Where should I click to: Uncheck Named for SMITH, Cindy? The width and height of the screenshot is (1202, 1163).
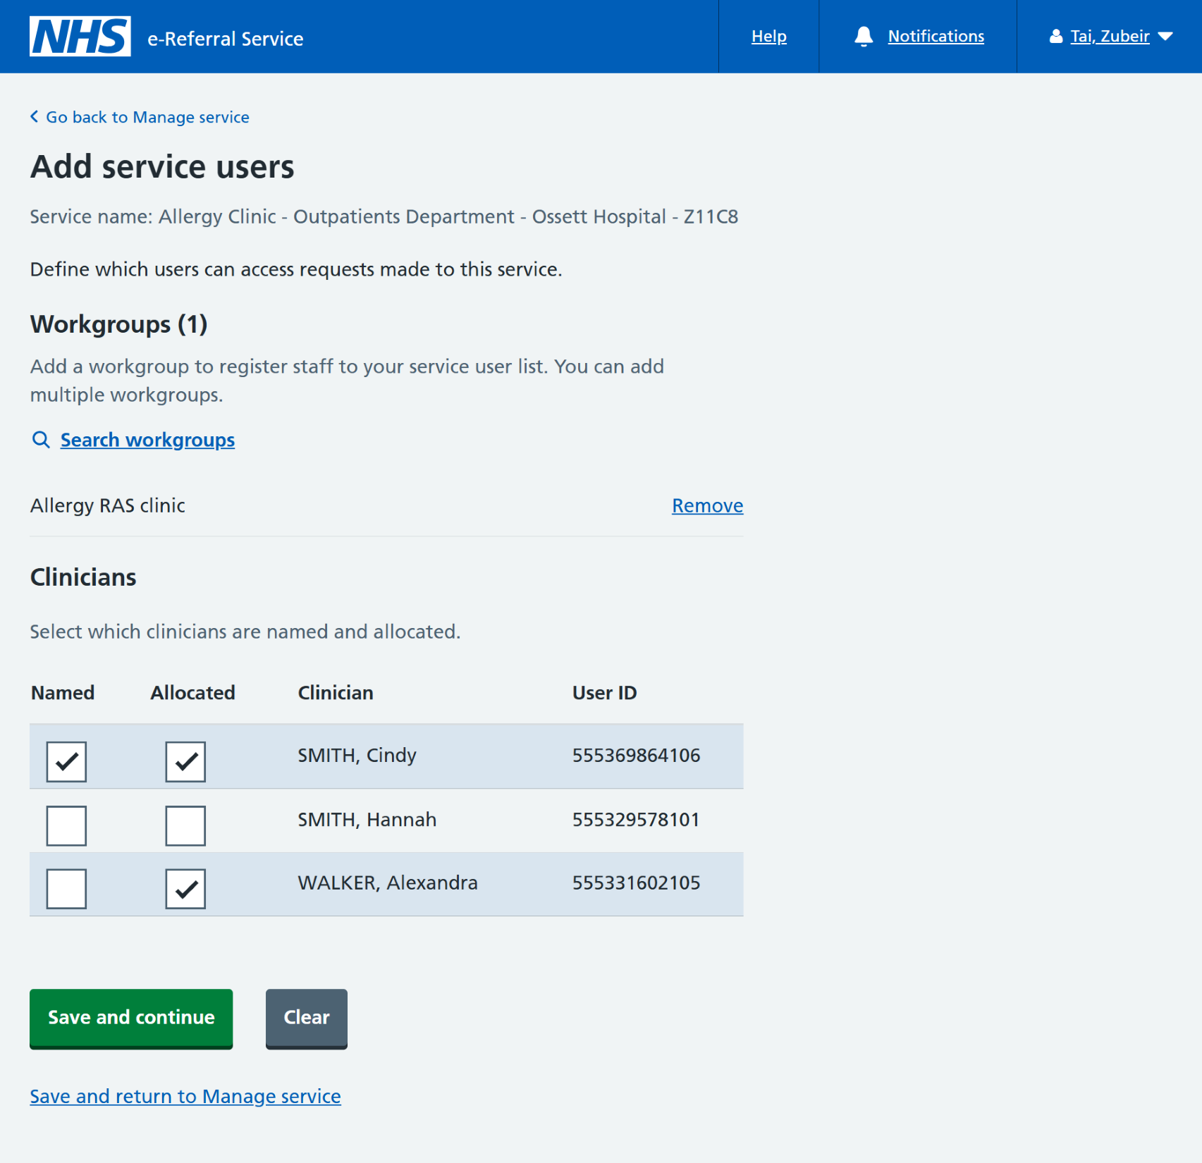[x=66, y=761]
